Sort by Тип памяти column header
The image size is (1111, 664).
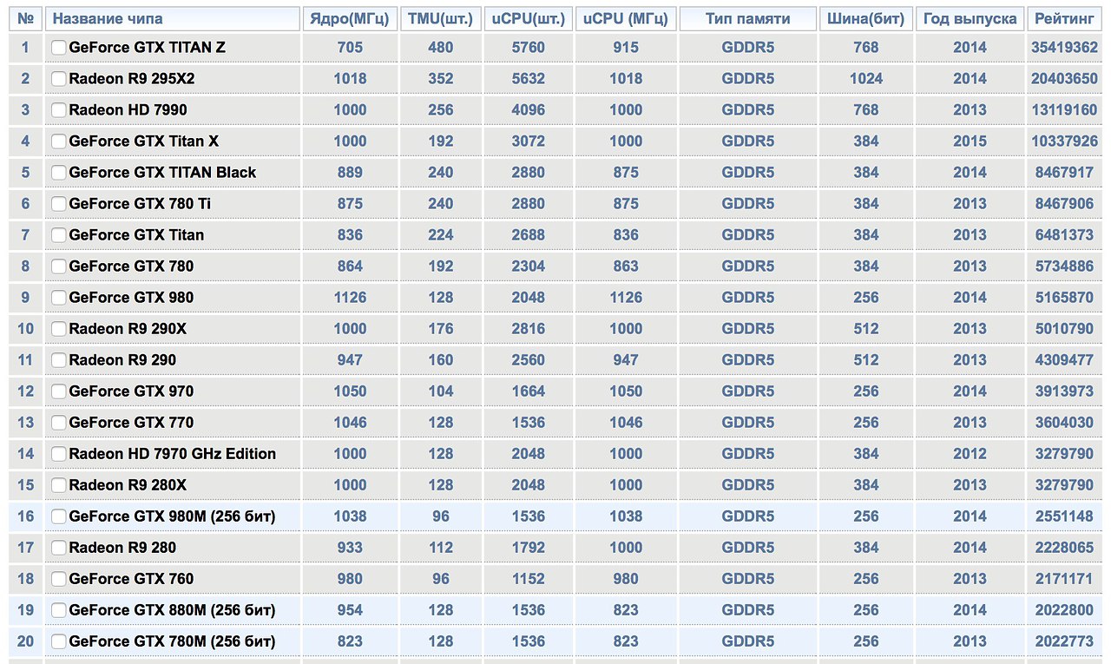(x=747, y=18)
